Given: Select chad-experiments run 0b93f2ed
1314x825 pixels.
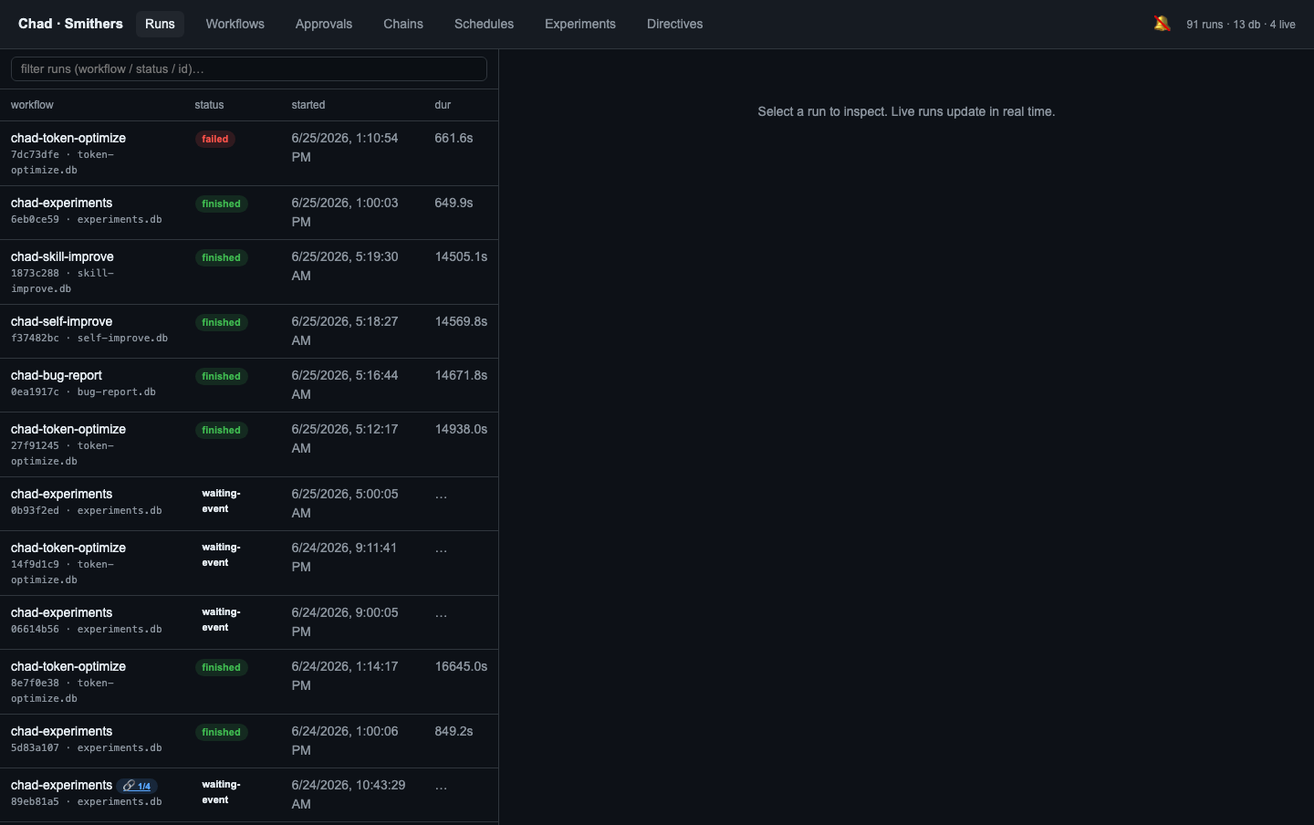Looking at the screenshot, I should [x=249, y=504].
